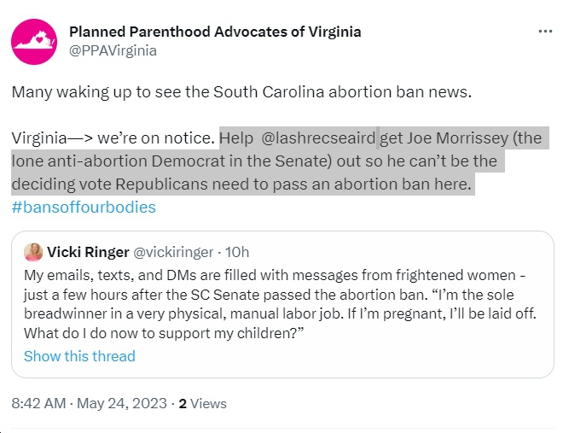Open the quoted tweet body text
The height and width of the screenshot is (433, 563).
pos(280,304)
